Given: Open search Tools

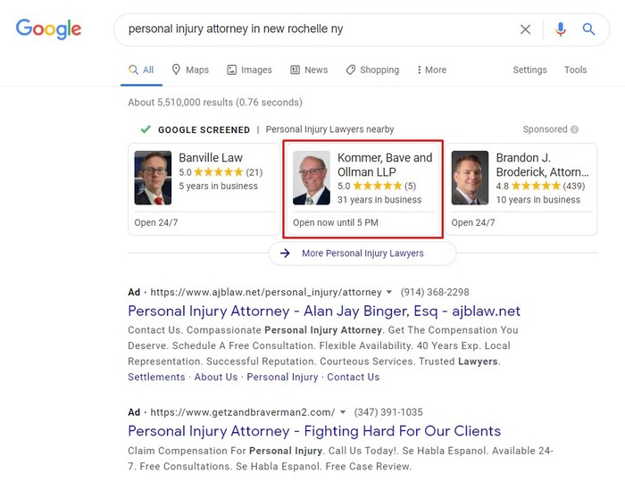Looking at the screenshot, I should pyautogui.click(x=575, y=70).
